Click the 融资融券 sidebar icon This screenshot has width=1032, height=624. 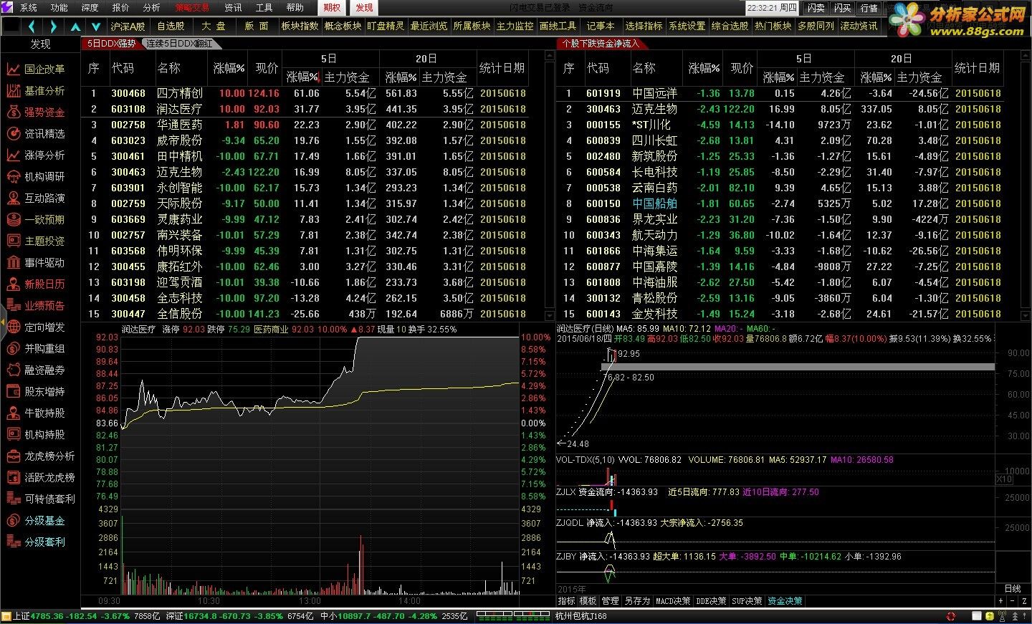pos(13,370)
